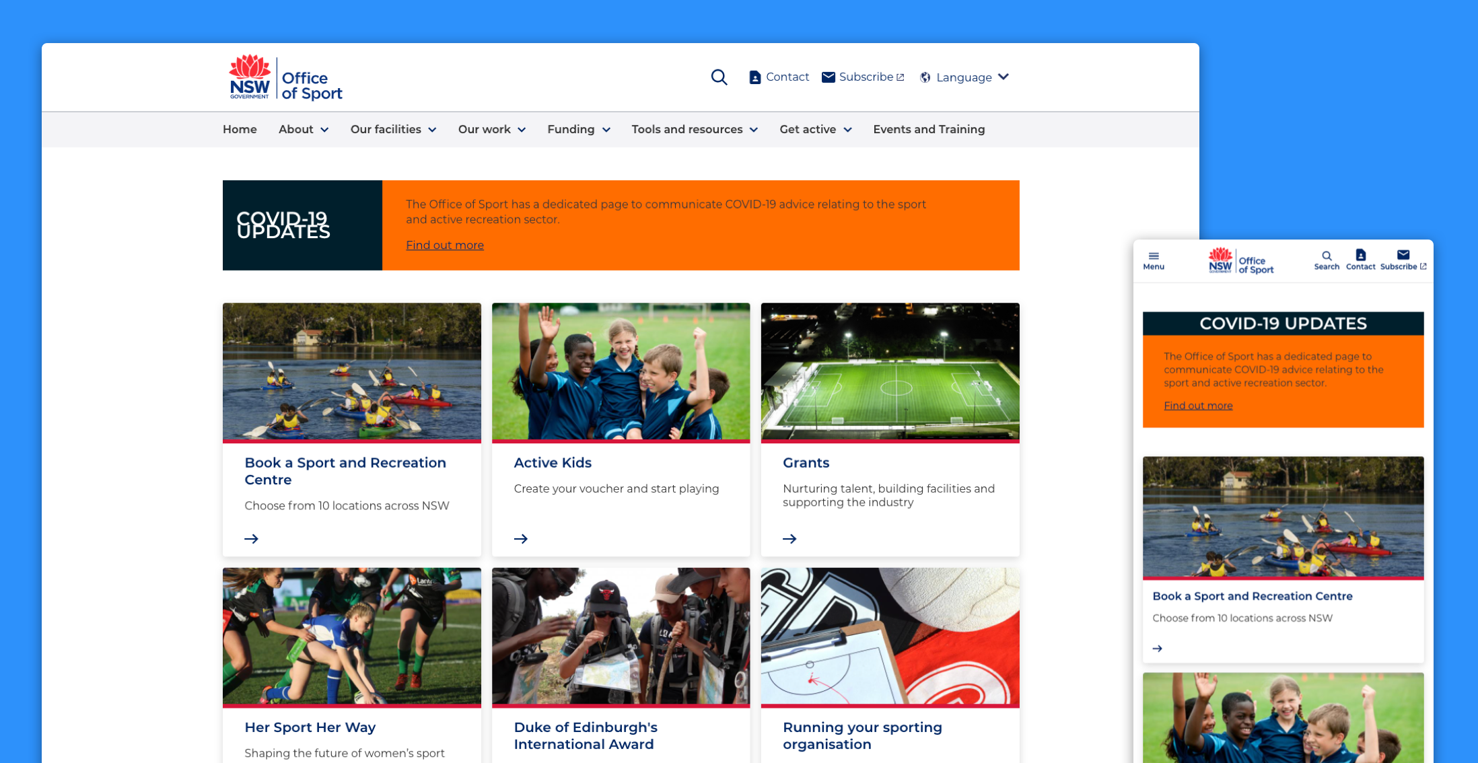Screen dimensions: 1478x763
Task: Open the Get active menu item
Action: (x=808, y=129)
